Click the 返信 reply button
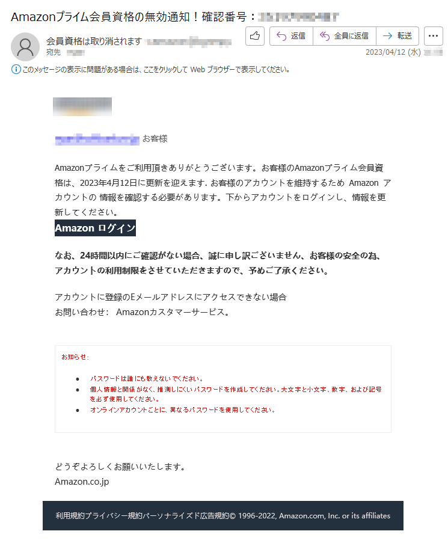This screenshot has height=540, width=448. 291,36
